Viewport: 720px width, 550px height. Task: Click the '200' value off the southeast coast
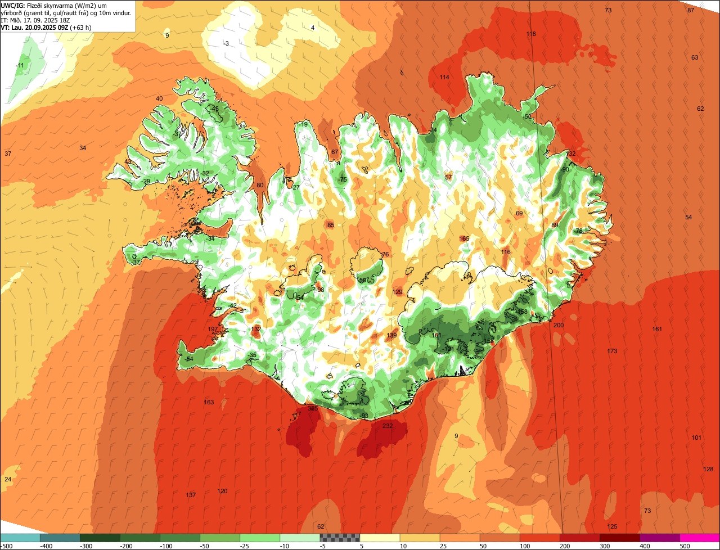559,325
